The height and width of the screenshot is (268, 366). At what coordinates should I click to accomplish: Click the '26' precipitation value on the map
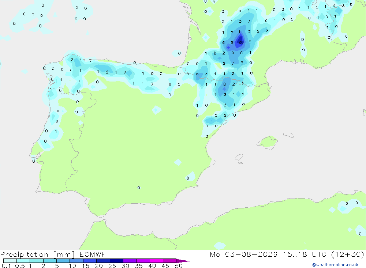(x=241, y=42)
